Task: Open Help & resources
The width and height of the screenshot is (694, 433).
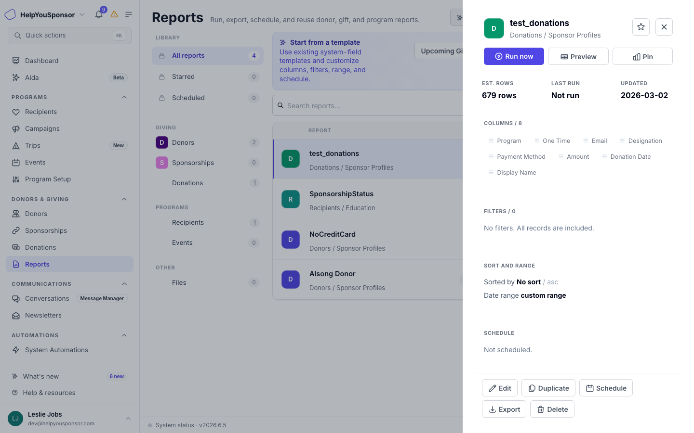Action: pos(69,393)
